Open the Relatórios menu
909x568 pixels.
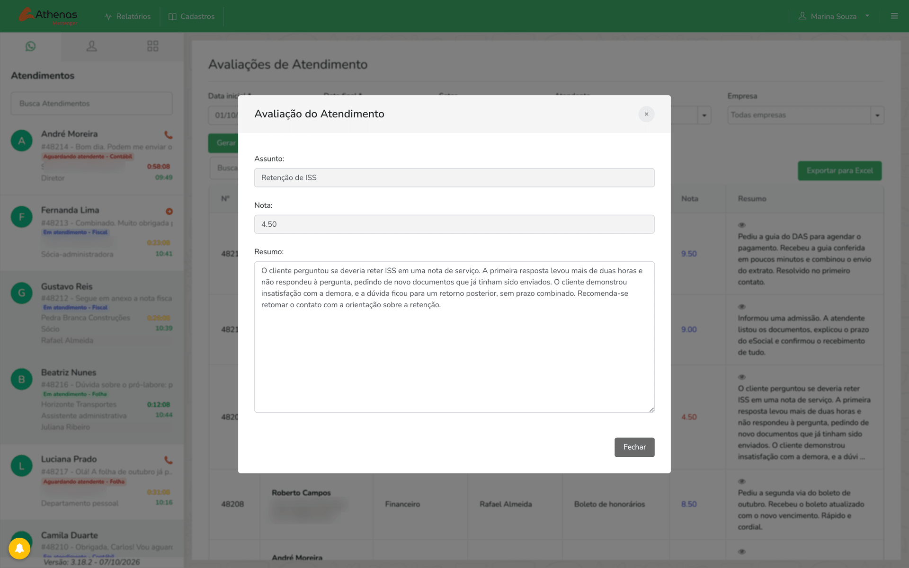pos(128,16)
